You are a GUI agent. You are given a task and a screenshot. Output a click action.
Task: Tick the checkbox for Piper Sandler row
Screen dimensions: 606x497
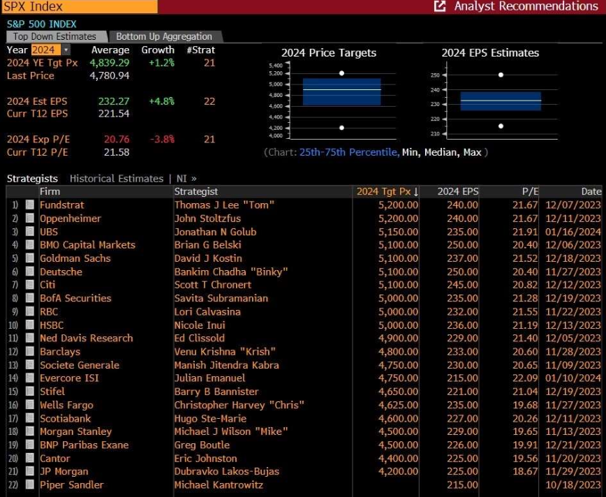[30, 484]
